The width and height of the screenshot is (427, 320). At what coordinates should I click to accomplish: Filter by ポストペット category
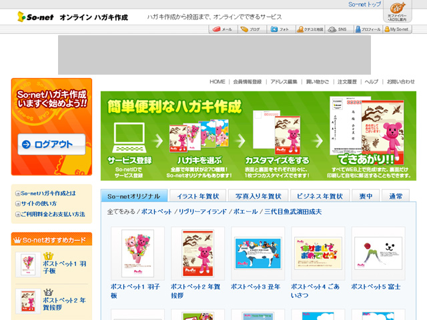point(157,212)
